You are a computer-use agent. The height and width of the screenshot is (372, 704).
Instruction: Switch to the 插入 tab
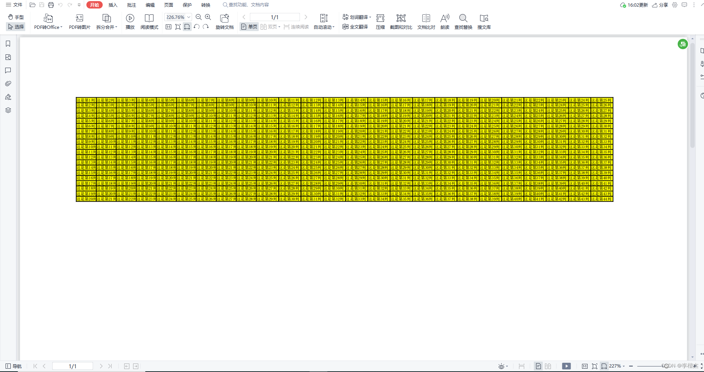click(x=113, y=5)
